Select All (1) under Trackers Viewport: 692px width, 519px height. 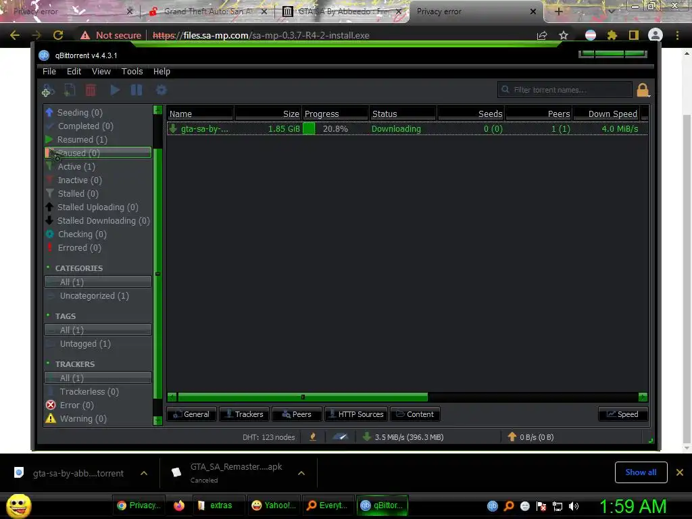point(97,378)
